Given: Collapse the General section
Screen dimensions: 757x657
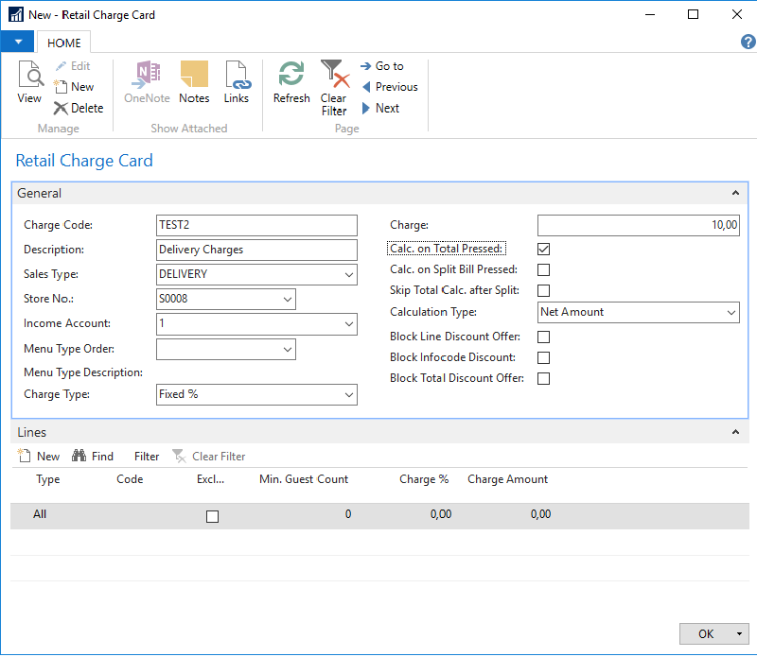Looking at the screenshot, I should [735, 193].
